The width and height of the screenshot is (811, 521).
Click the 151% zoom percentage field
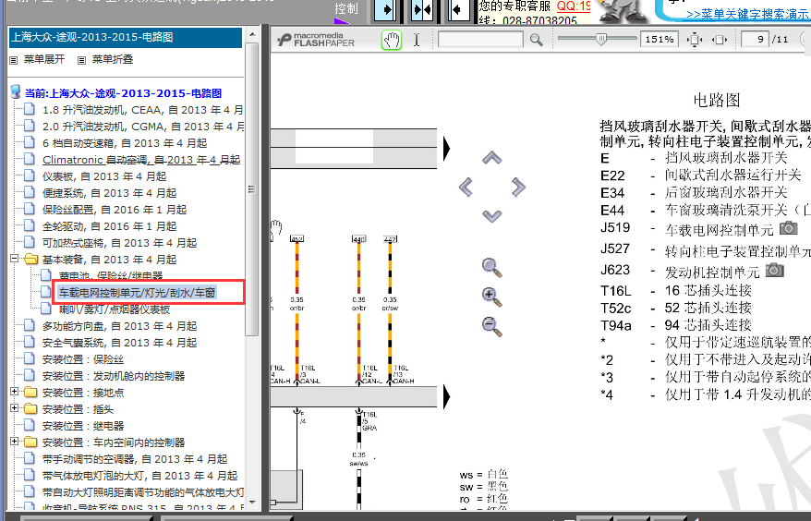660,40
